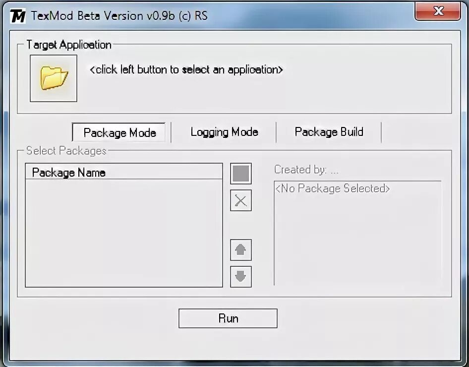This screenshot has height=367, width=469.
Task: Click the No Package Selected description box
Action: pos(358,233)
